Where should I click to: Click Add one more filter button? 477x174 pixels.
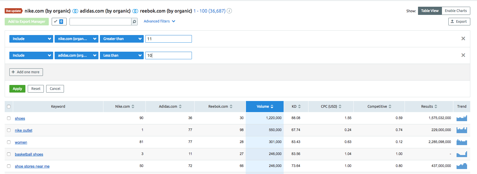[x=26, y=72]
